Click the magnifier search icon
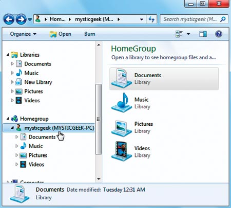Viewport: 231px width, 208px height. coord(223,19)
